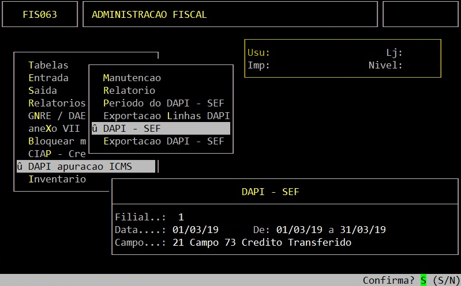Screen dimensions: 461x286
Task: Select the Inventario menu option
Action: (57, 179)
